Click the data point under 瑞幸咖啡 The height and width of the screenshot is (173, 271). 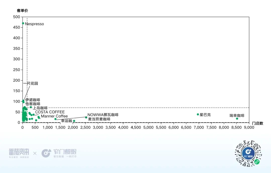point(237,118)
